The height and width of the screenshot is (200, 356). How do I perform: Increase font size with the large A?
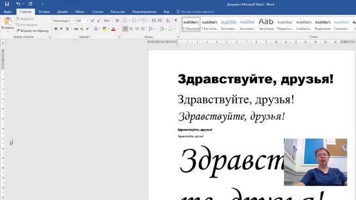[x=93, y=21]
